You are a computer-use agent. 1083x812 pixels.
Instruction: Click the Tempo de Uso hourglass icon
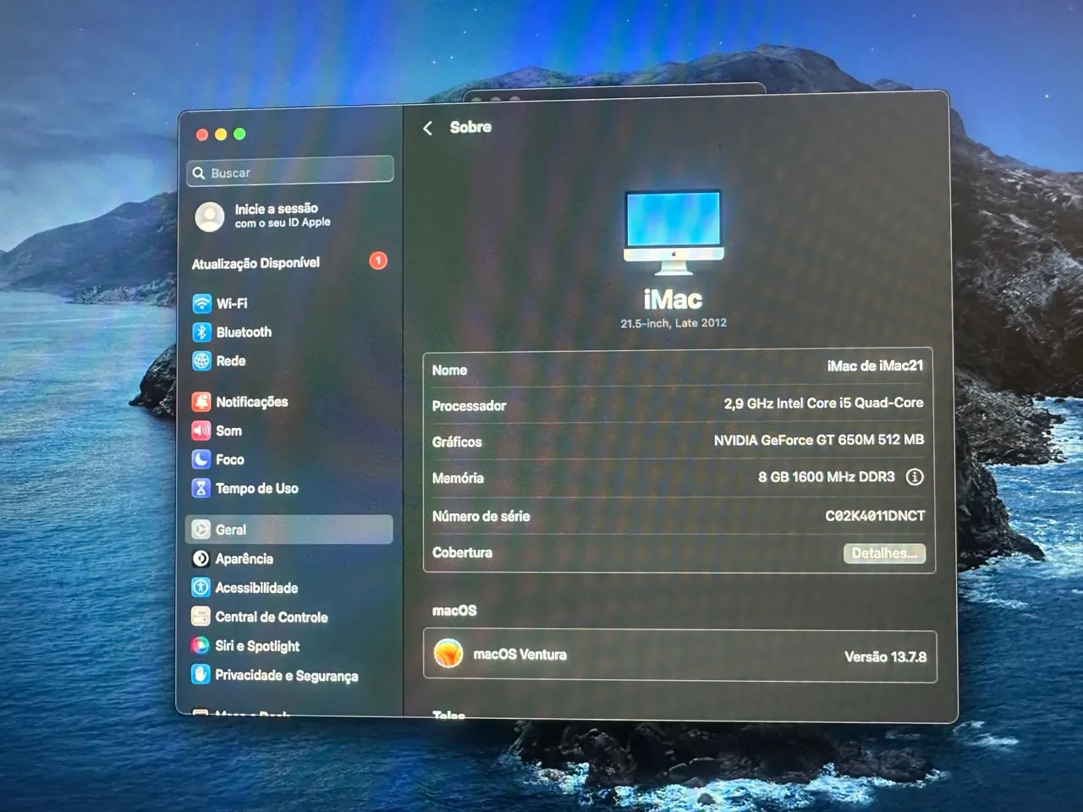[x=201, y=488]
